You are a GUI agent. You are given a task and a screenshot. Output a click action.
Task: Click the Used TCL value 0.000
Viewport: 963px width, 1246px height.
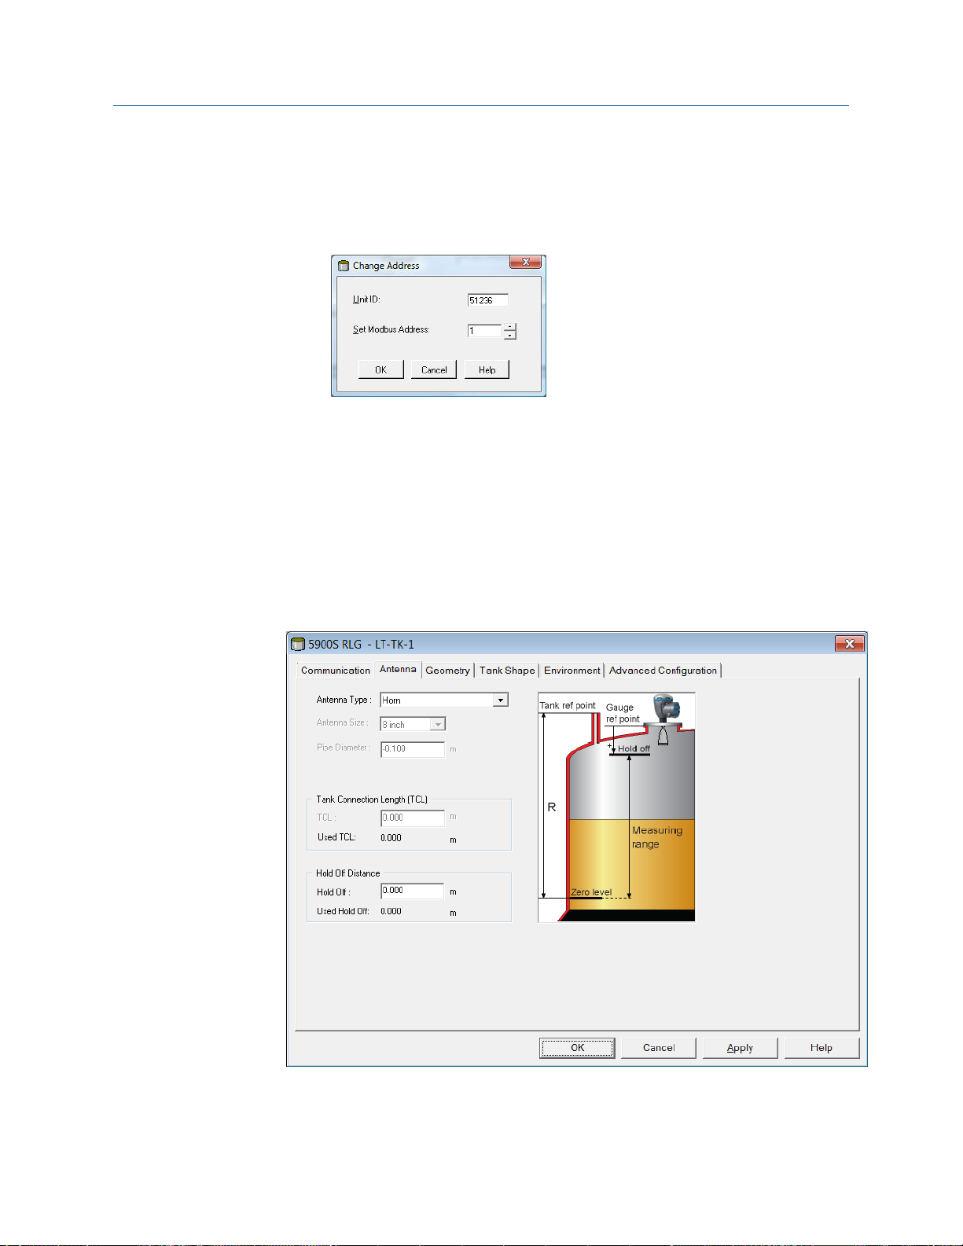pos(391,838)
